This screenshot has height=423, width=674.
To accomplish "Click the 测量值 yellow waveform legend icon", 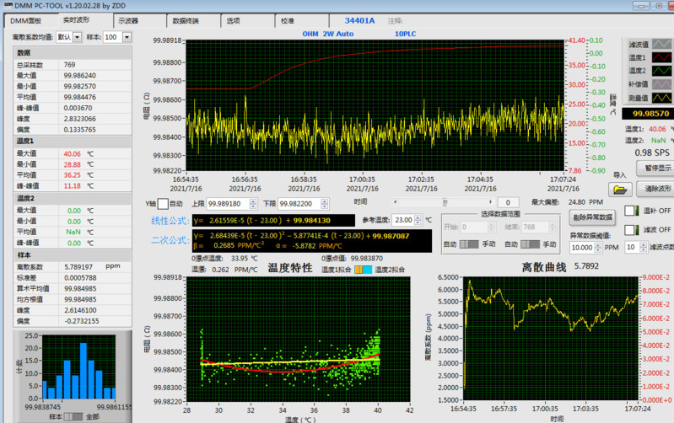I will [662, 99].
